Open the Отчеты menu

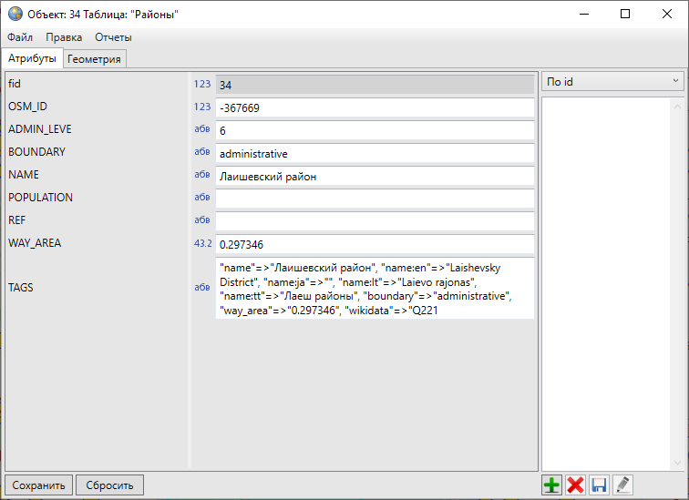113,37
